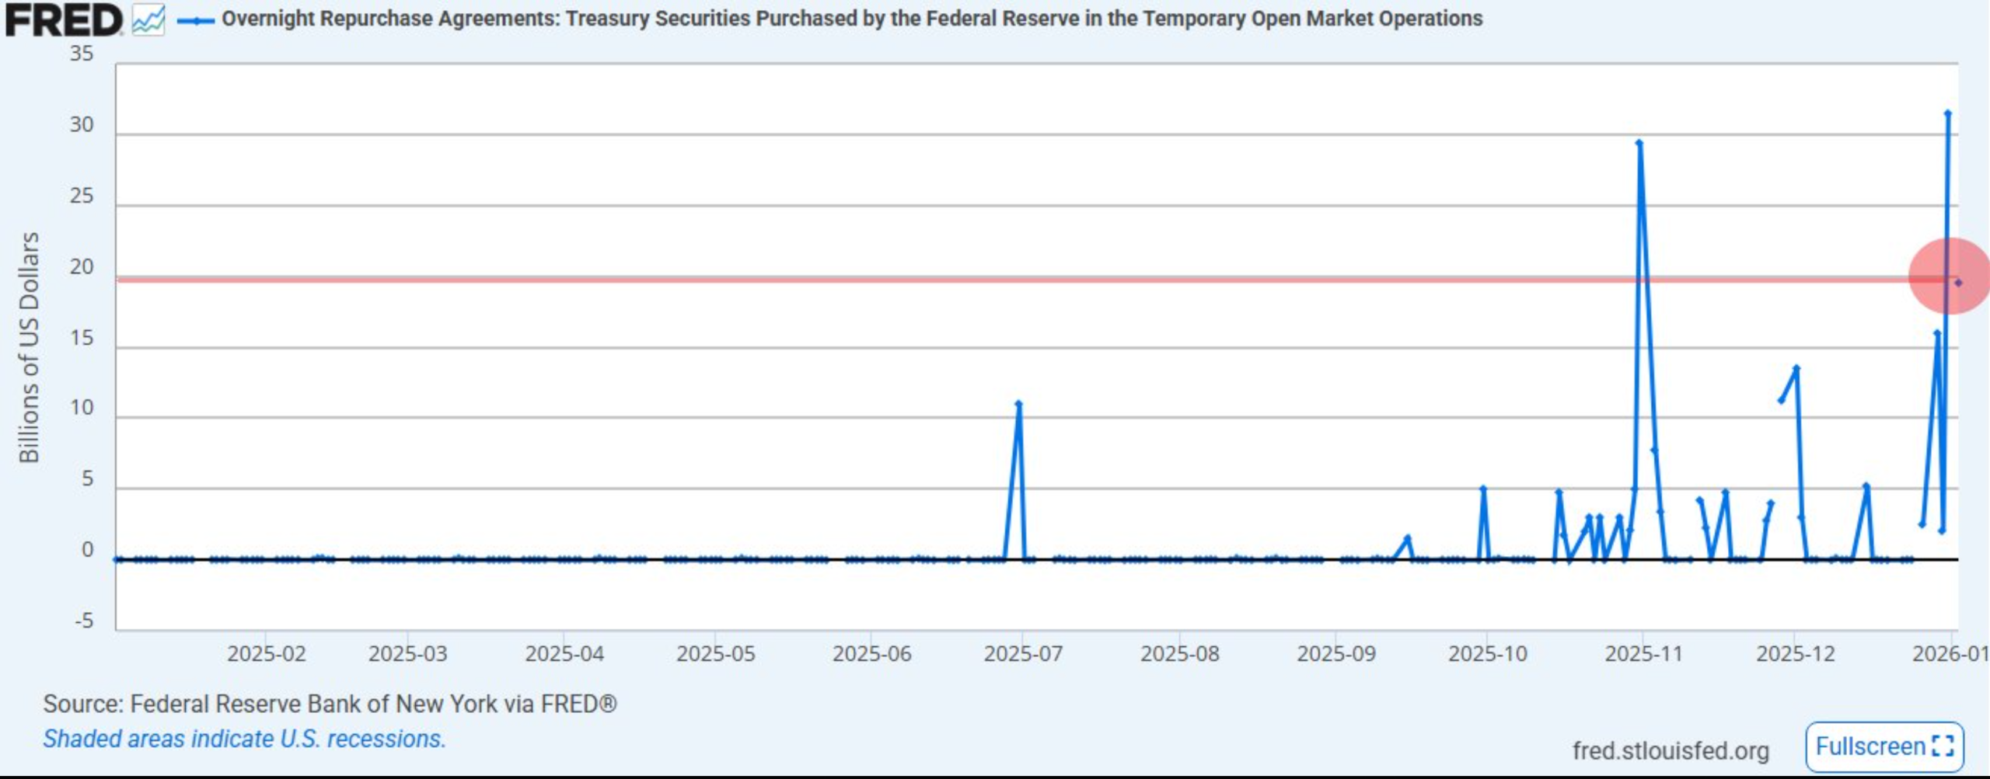This screenshot has height=779, width=1990.
Task: Click the 2026-01 x-axis label
Action: [1950, 653]
